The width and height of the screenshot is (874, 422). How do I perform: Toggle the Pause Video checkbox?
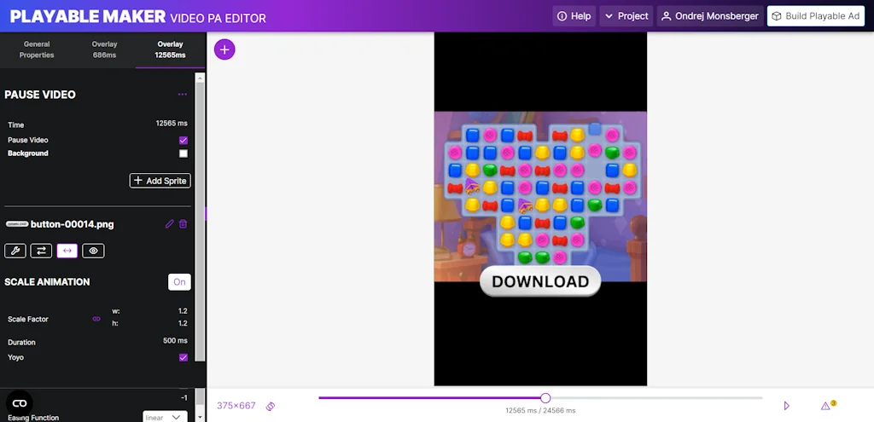[x=184, y=141]
